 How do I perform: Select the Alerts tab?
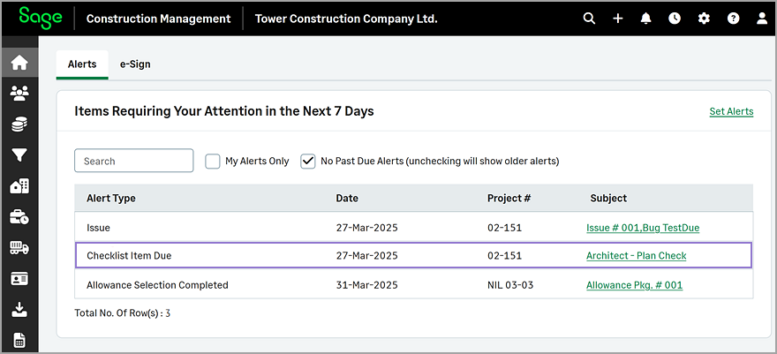82,64
